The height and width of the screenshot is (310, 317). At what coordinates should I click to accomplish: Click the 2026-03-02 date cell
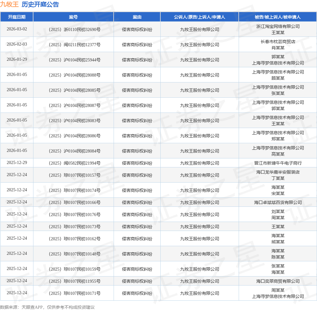pyautogui.click(x=17, y=29)
